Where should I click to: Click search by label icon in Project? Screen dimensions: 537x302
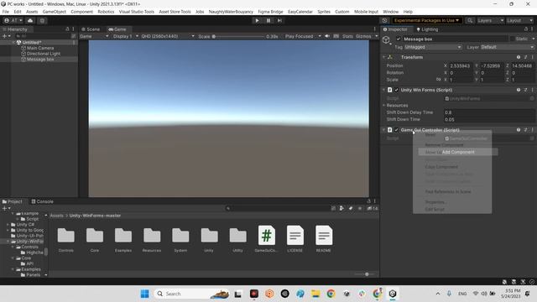pyautogui.click(x=351, y=208)
